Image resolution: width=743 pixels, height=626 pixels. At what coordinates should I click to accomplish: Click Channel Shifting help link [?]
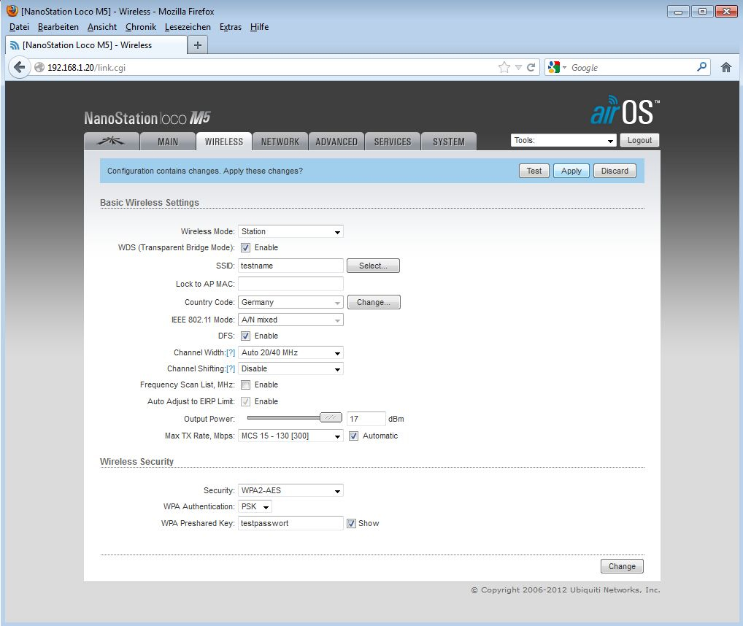[231, 369]
